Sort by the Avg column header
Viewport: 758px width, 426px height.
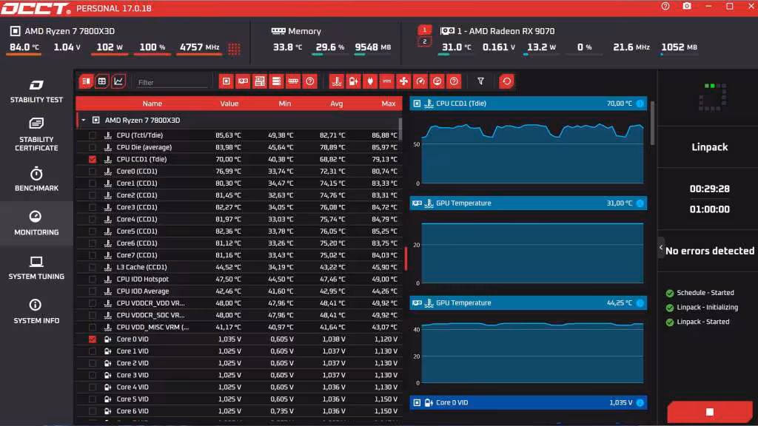coord(337,104)
